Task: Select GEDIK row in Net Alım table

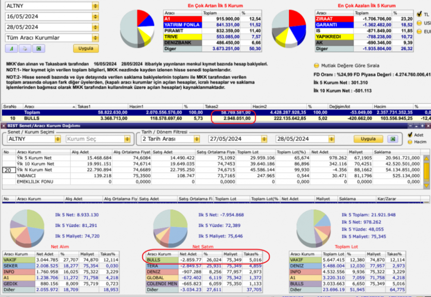Action: 61,284
